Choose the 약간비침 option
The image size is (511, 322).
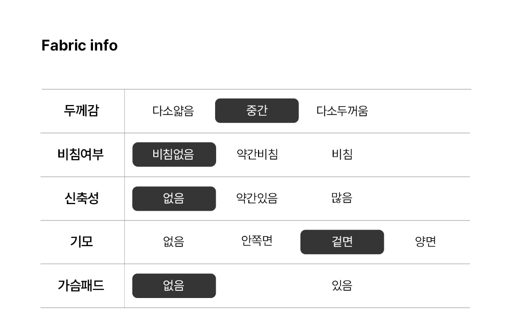pos(257,155)
